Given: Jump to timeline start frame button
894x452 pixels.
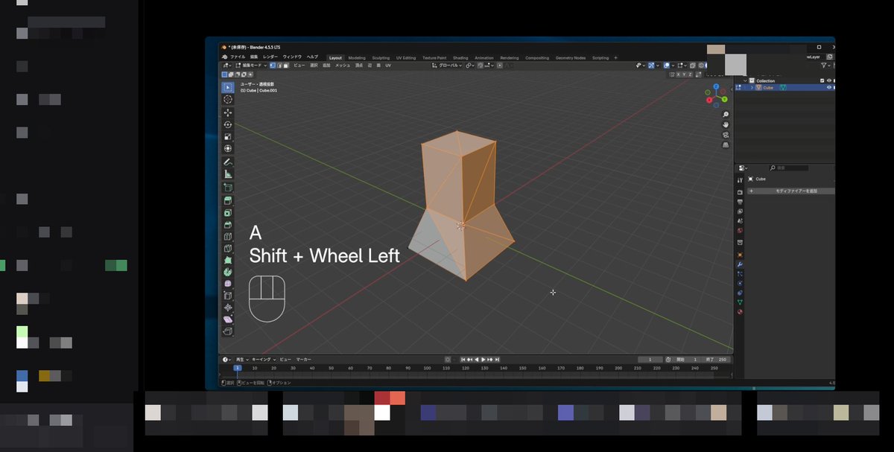Looking at the screenshot, I should 463,359.
